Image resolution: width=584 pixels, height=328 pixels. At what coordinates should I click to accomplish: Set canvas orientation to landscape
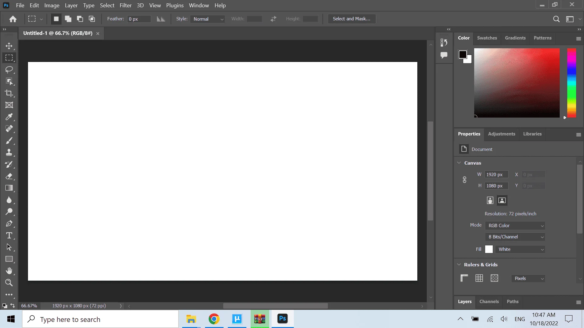coord(502,200)
